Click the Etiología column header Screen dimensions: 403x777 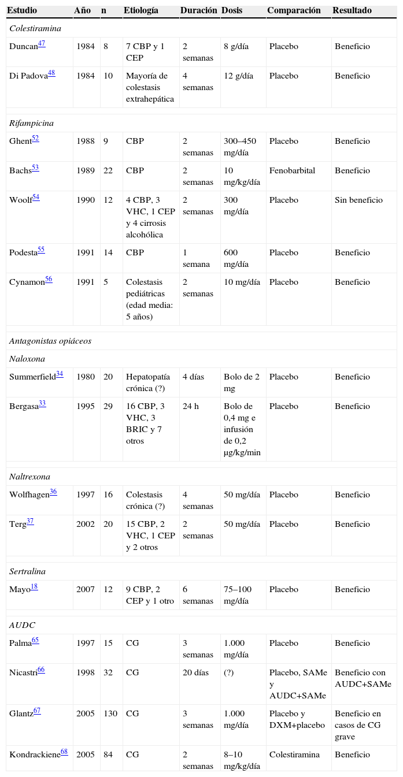coord(141,11)
